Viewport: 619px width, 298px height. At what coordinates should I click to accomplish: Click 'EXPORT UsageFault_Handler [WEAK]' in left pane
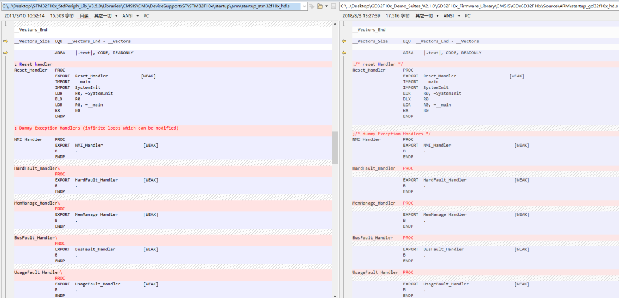coord(107,284)
